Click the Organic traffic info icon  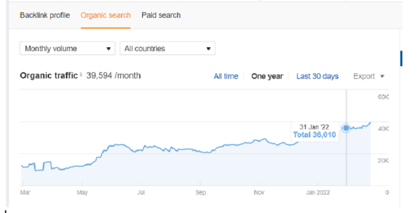pos(81,75)
